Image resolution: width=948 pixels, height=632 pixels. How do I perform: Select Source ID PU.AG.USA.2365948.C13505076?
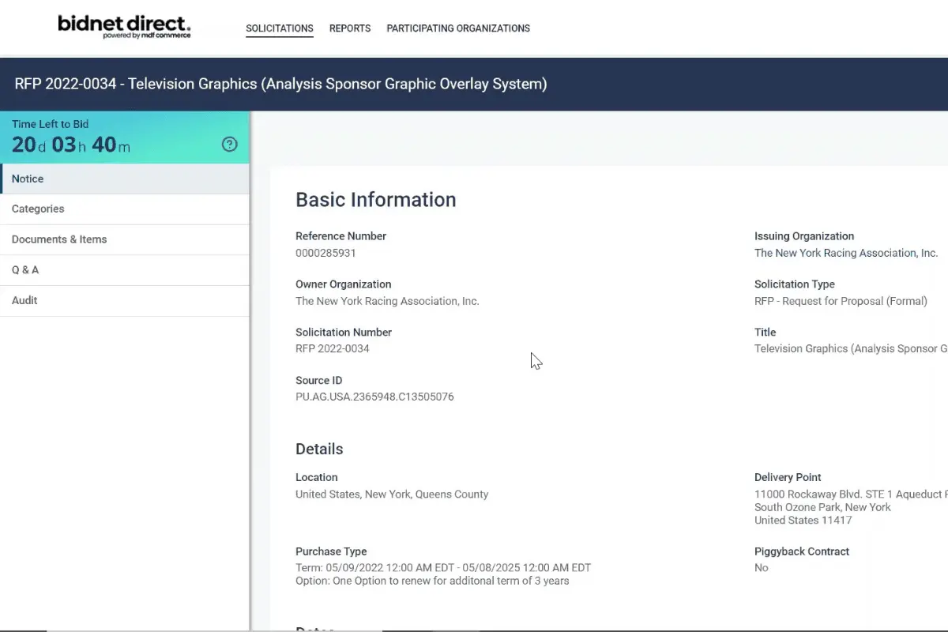(374, 397)
